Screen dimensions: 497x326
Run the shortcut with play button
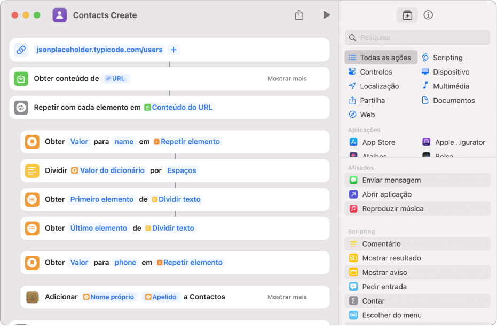(327, 15)
